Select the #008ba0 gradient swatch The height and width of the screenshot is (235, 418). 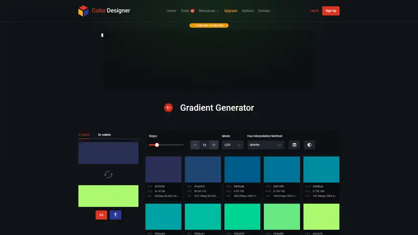(321, 169)
